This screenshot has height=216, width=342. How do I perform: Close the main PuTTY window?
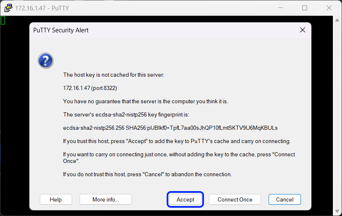[329, 8]
